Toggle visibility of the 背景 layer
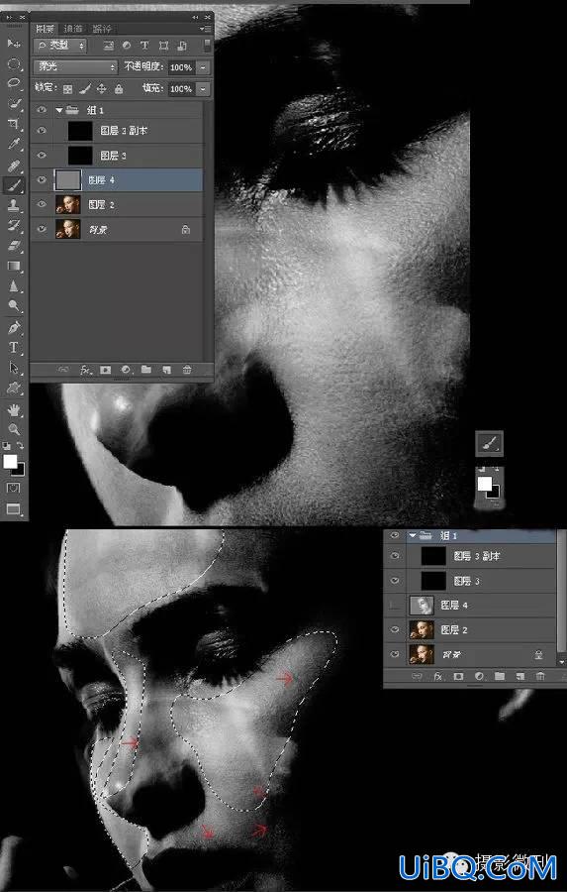This screenshot has width=567, height=892. click(42, 229)
